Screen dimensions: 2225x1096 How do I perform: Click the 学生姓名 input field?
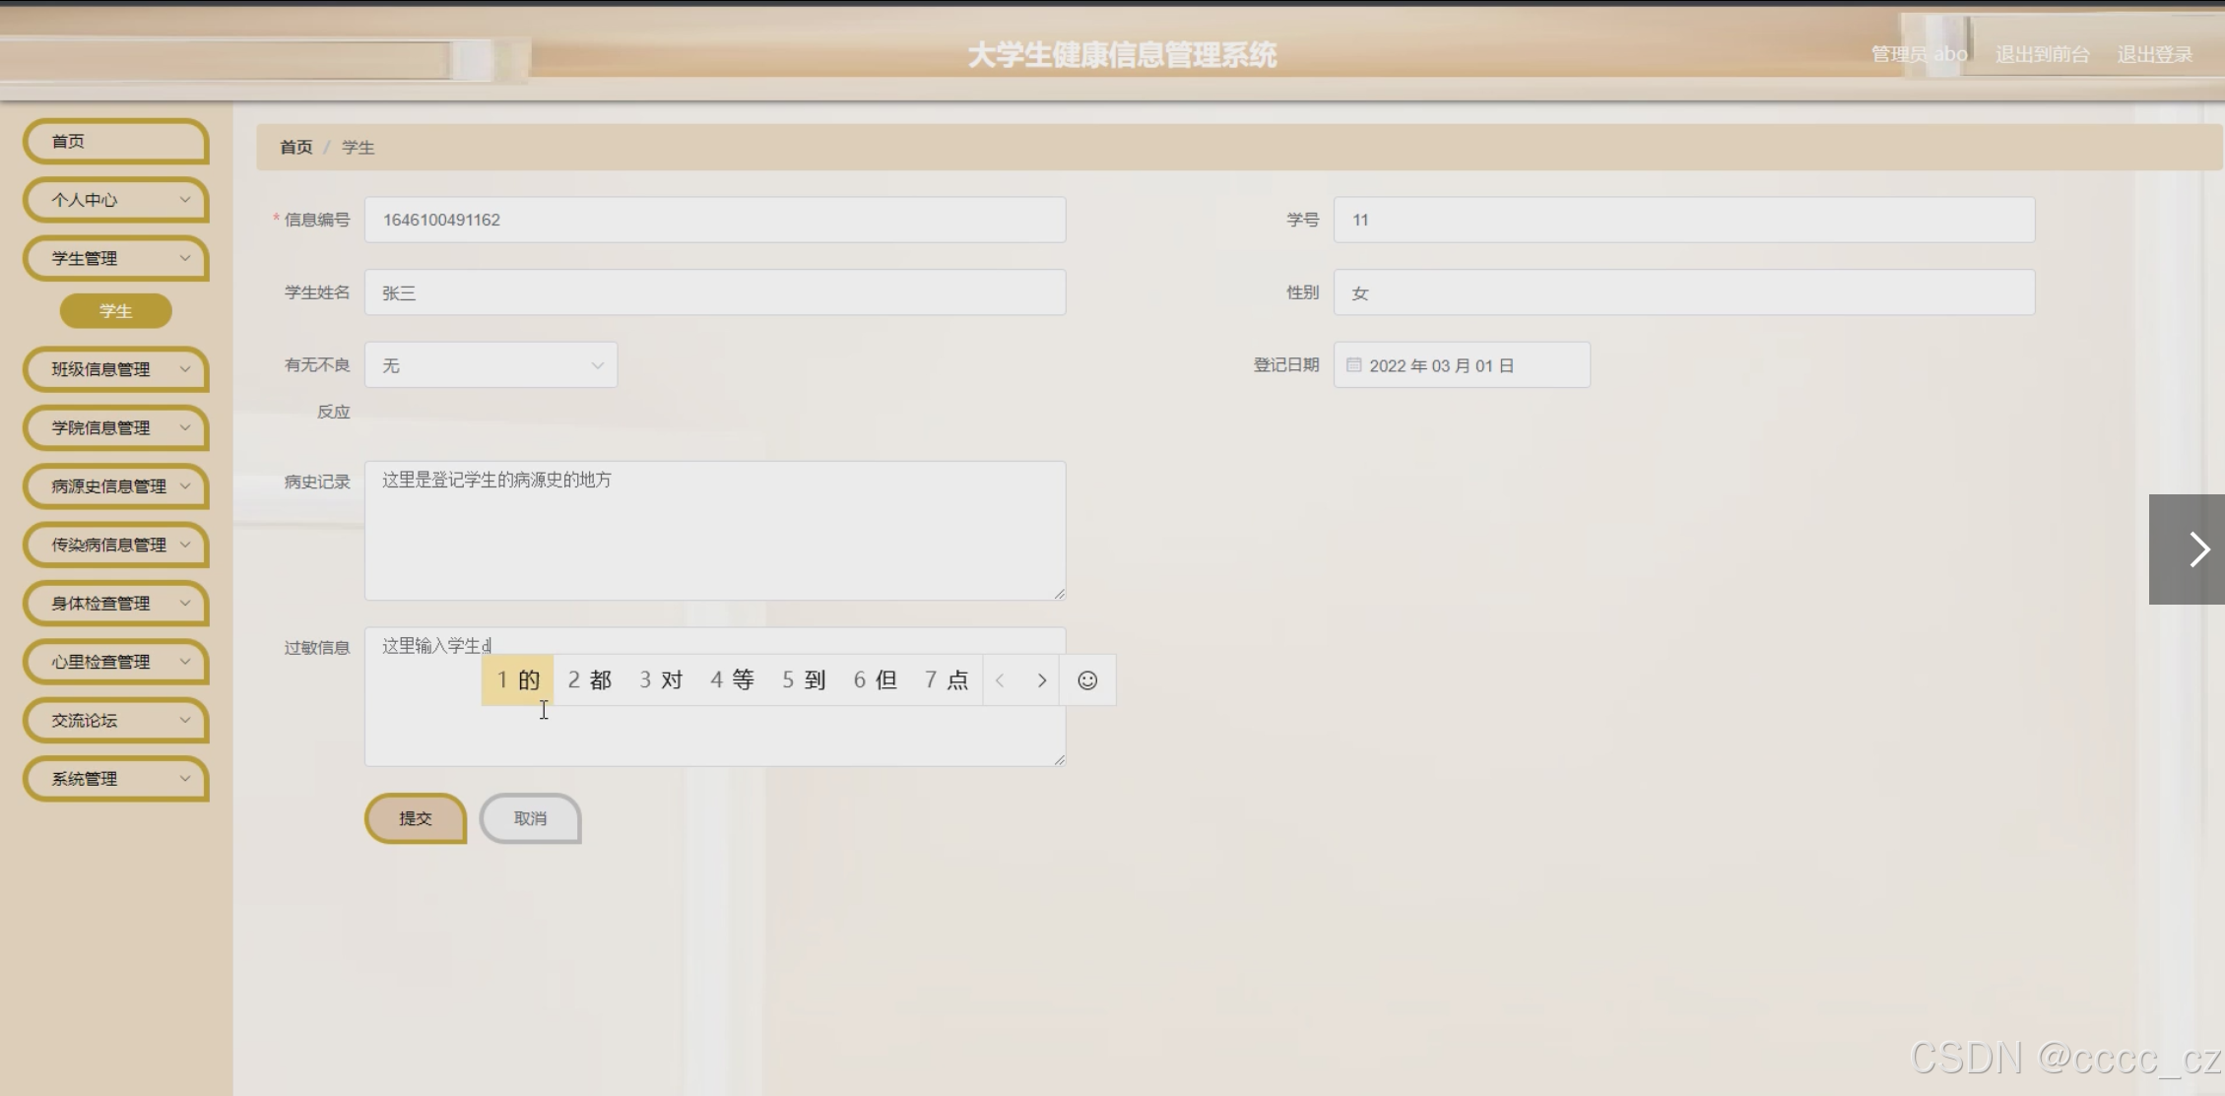pyautogui.click(x=715, y=292)
